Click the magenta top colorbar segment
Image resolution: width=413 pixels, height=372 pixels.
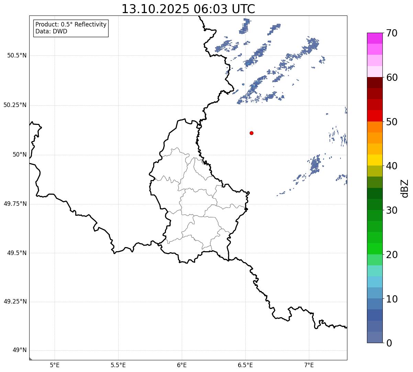[375, 38]
